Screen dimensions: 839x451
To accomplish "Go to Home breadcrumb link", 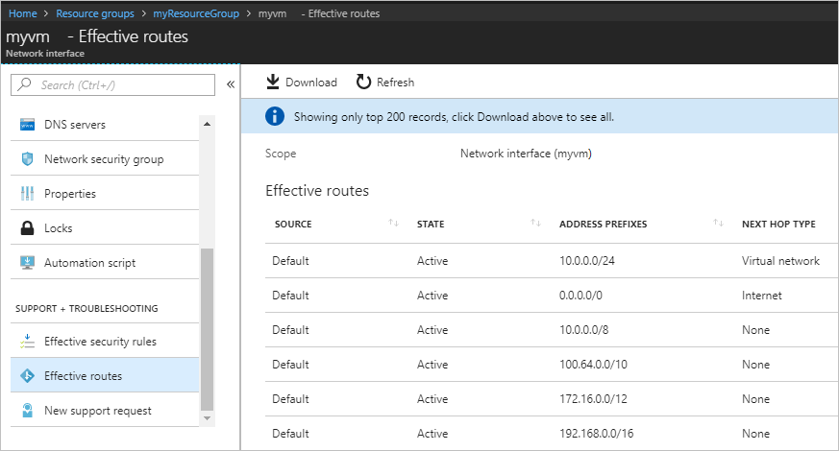I will coord(22,13).
